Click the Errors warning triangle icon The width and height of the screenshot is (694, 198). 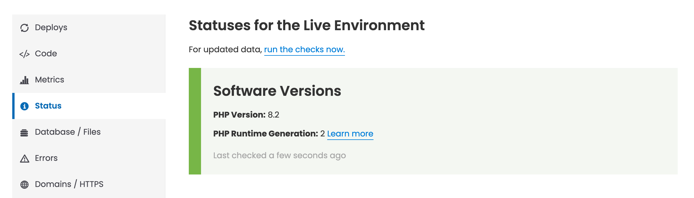click(24, 159)
